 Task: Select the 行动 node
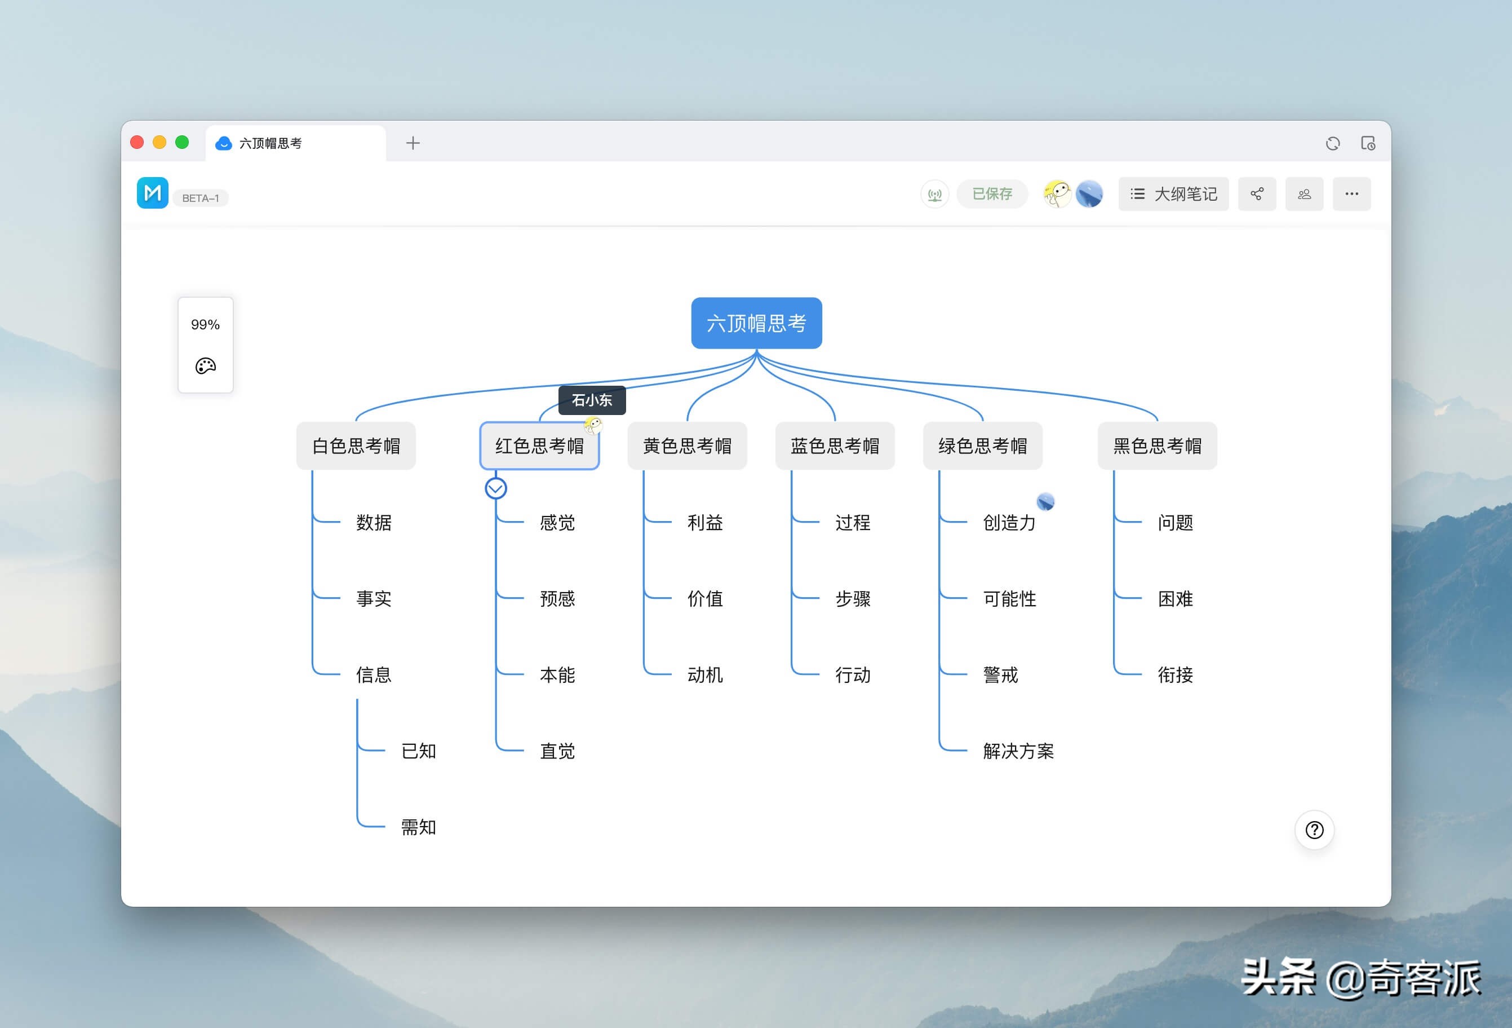(x=853, y=675)
